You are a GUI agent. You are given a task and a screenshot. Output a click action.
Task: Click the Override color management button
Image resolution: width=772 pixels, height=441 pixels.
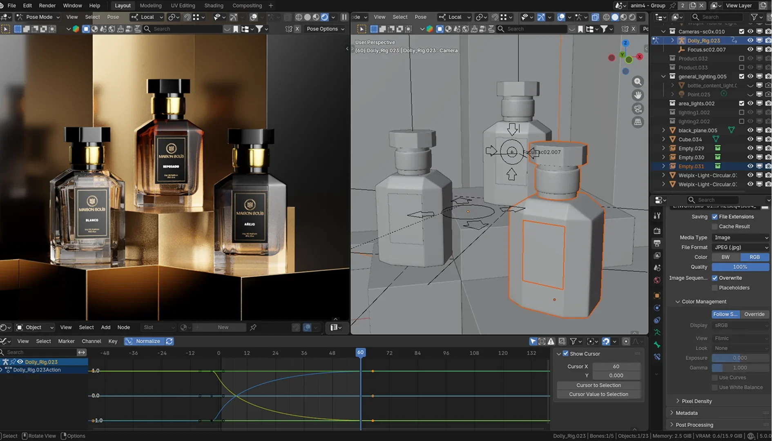pyautogui.click(x=754, y=314)
